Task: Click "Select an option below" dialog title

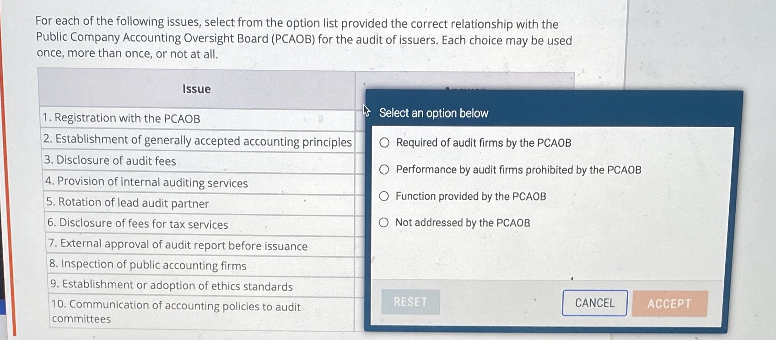Action: pyautogui.click(x=433, y=113)
